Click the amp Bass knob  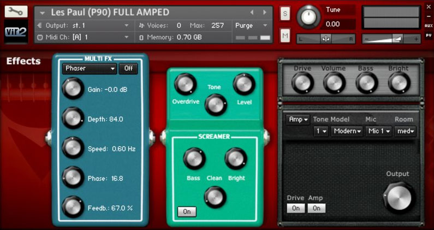pyautogui.click(x=366, y=83)
